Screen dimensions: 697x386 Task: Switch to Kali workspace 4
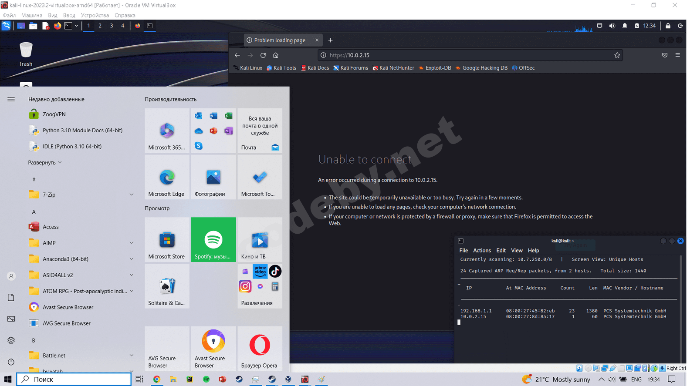click(x=123, y=26)
